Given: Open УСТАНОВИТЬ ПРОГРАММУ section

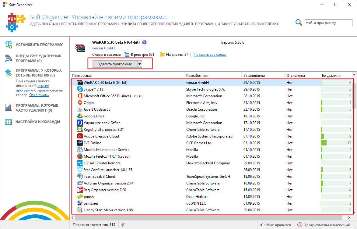Looking at the screenshot, I should [39, 45].
